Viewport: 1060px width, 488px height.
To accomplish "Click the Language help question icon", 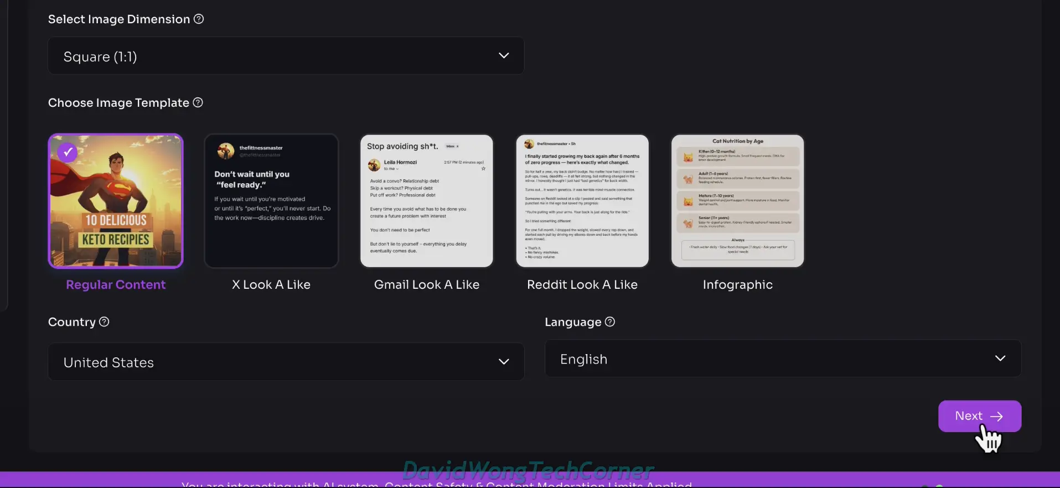I will [x=610, y=322].
